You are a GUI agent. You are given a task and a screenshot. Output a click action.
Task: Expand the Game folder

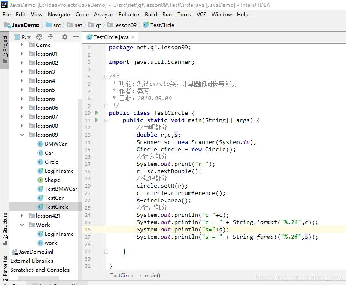click(x=21, y=45)
